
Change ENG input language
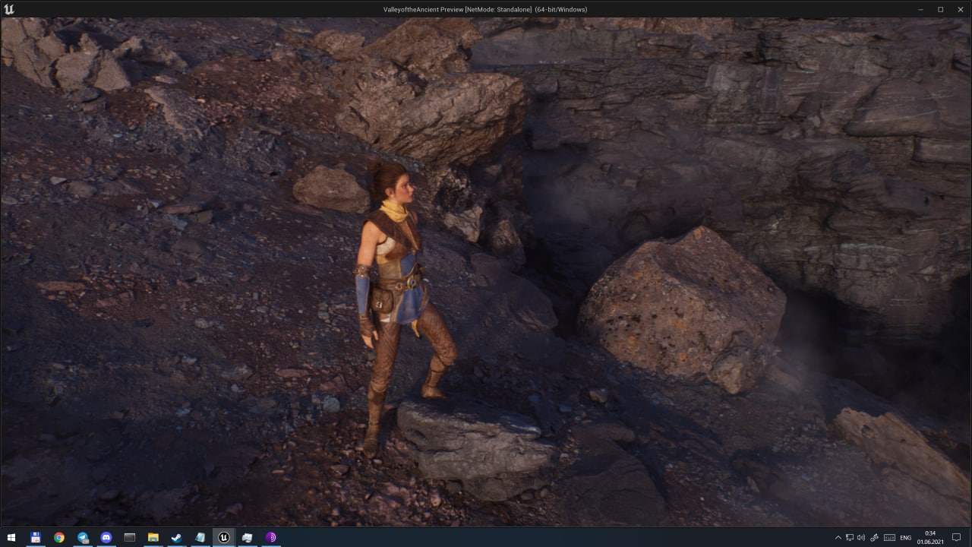coord(905,537)
